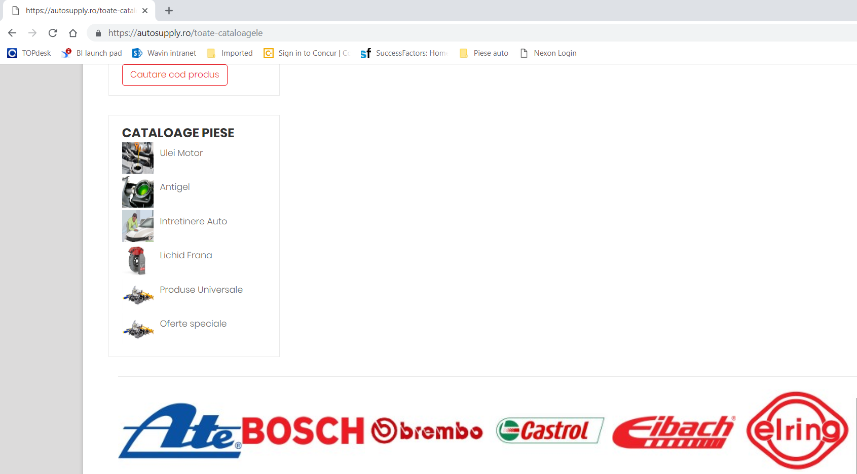The width and height of the screenshot is (857, 474).
Task: Open a new tab with the plus button
Action: (169, 11)
